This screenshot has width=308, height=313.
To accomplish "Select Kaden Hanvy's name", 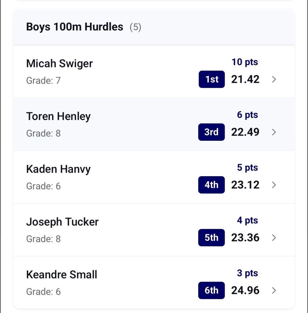I will tap(59, 169).
